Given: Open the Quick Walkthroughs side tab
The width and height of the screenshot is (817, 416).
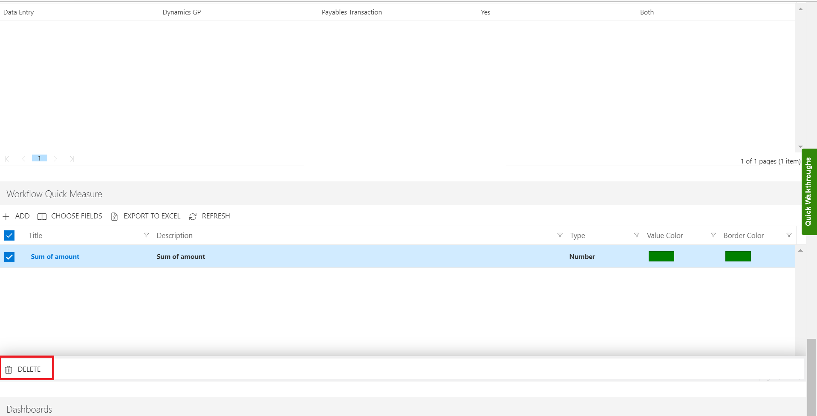Looking at the screenshot, I should pyautogui.click(x=809, y=192).
